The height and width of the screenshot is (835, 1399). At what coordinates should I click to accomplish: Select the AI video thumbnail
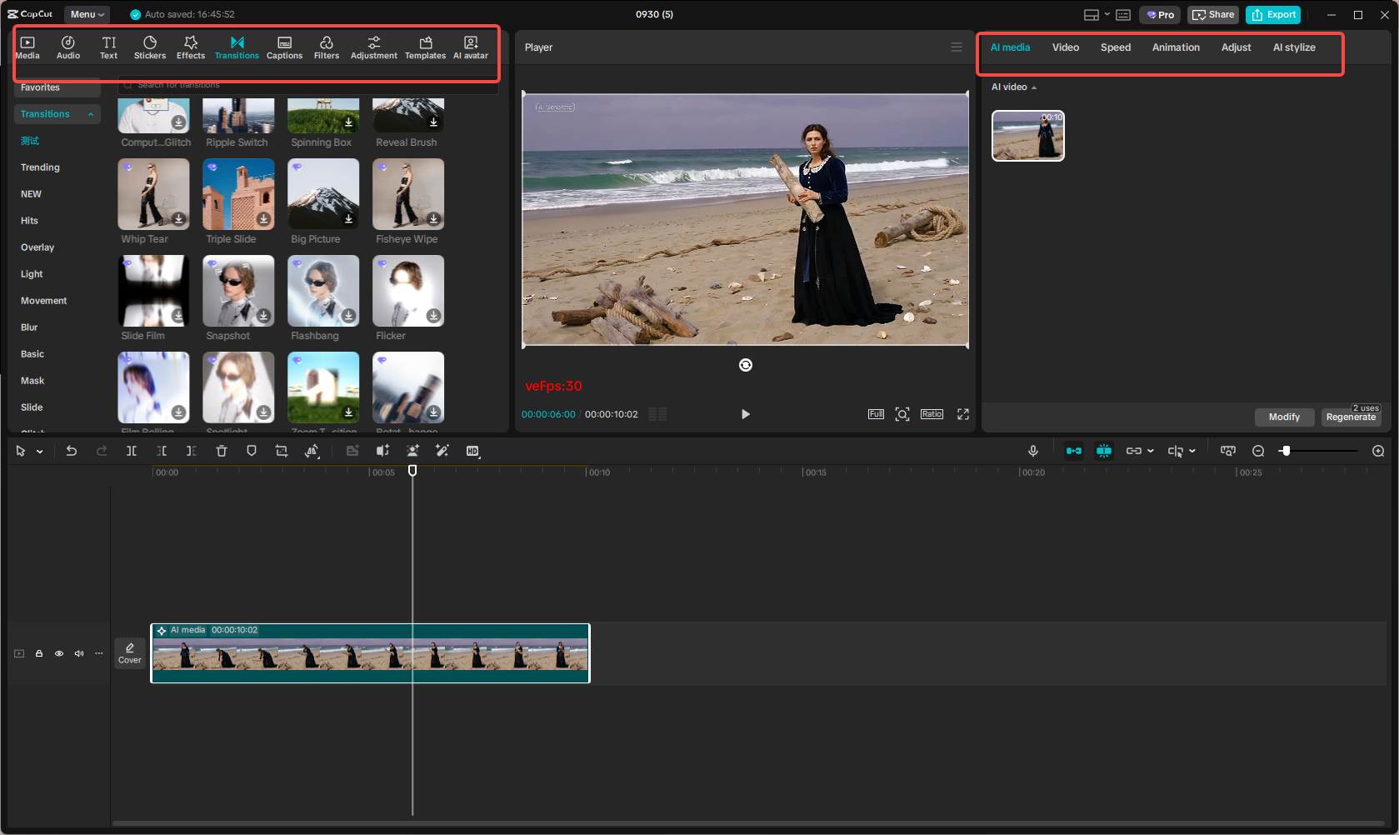(1027, 136)
